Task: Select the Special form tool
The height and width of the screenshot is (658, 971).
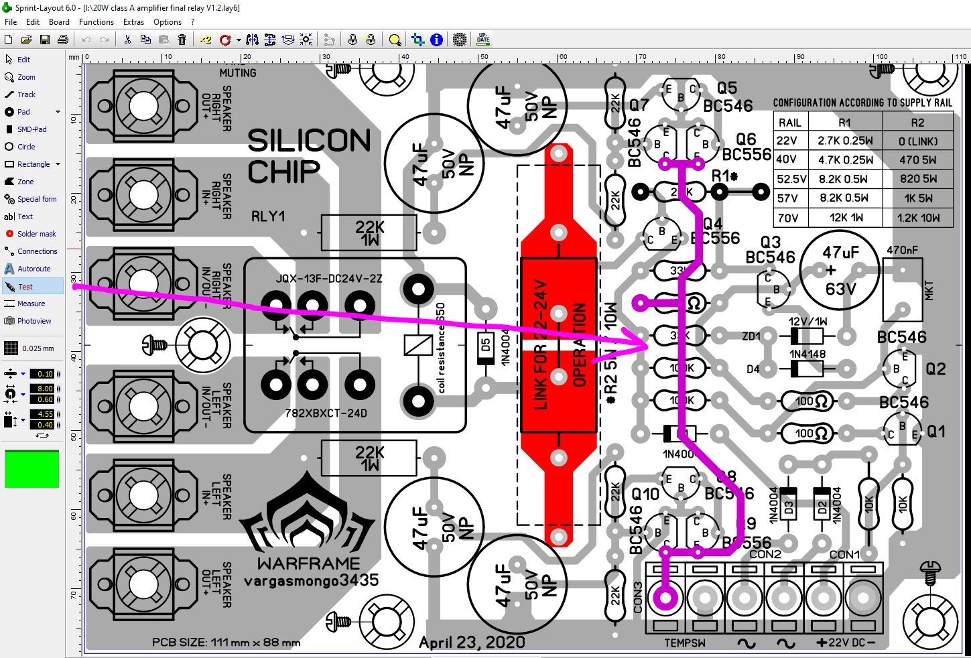Action: click(x=32, y=199)
